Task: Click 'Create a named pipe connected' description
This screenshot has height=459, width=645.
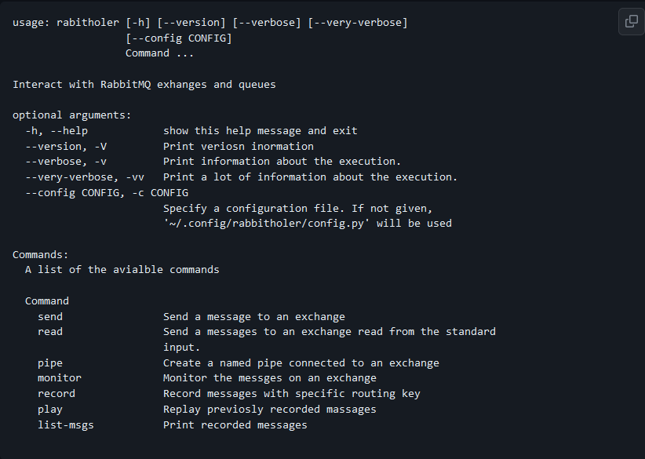Action: click(254, 363)
